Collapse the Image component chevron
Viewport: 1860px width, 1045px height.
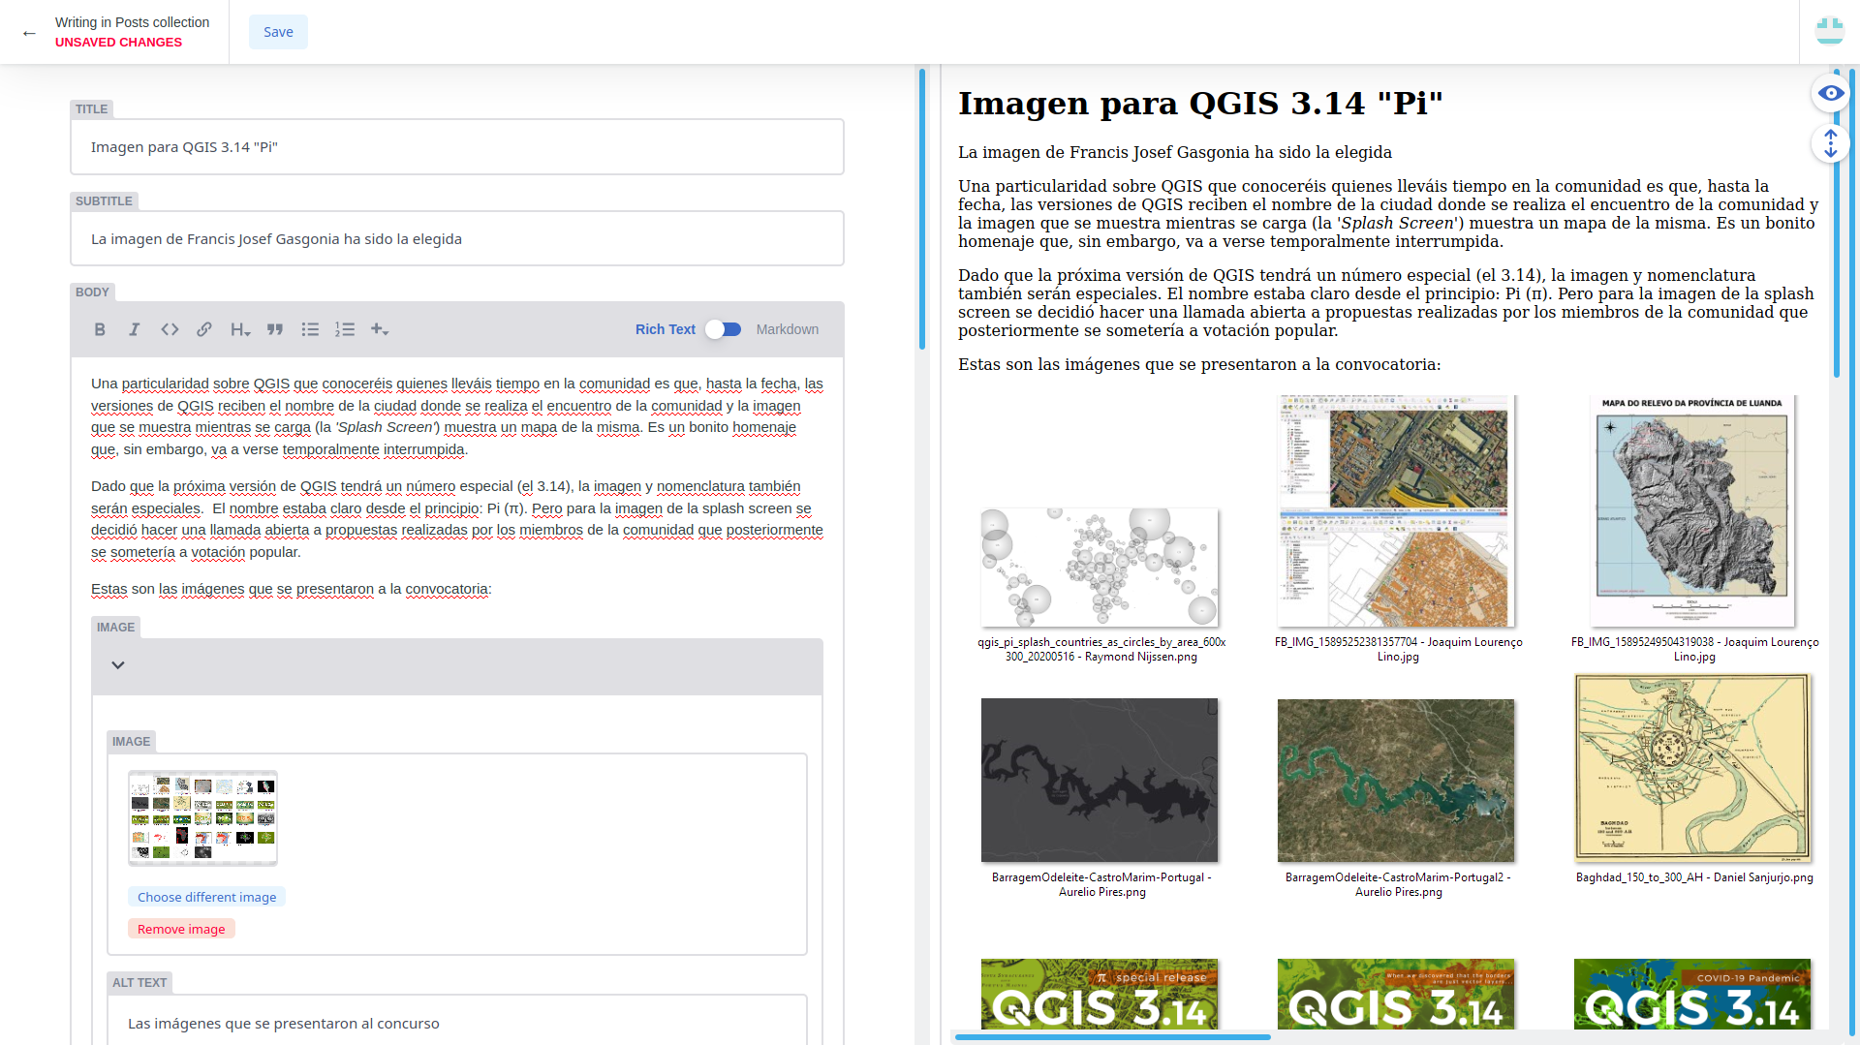pos(118,665)
